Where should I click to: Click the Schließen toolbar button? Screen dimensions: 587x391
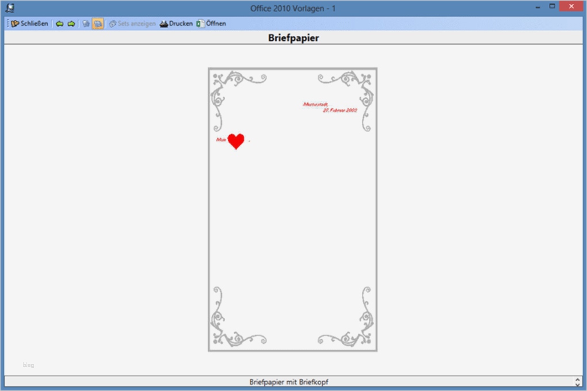coord(29,24)
